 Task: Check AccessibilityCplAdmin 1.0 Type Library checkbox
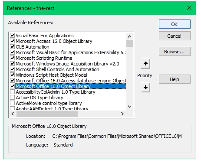[12, 92]
